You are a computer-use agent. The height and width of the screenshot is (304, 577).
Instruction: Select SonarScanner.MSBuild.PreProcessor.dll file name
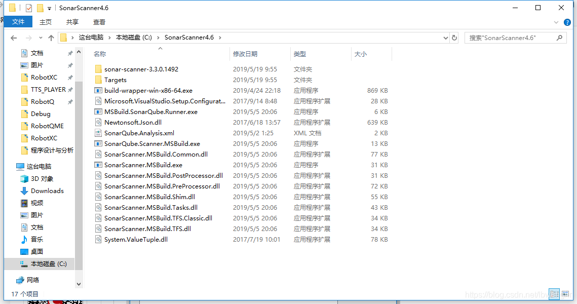point(162,186)
